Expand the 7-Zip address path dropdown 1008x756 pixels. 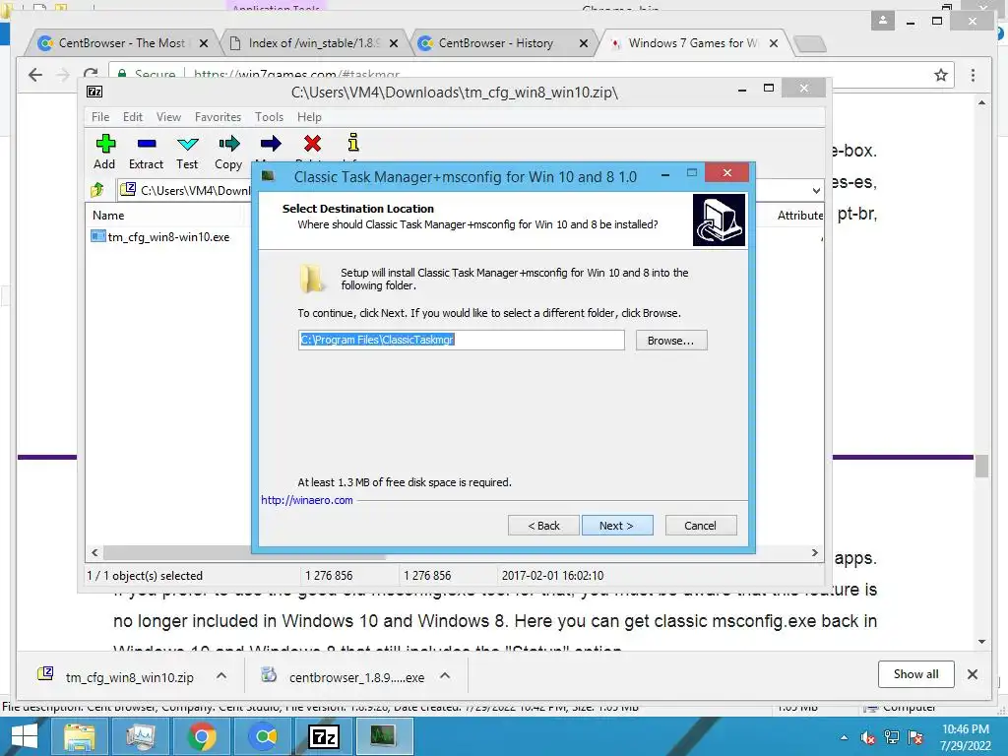[x=816, y=190]
